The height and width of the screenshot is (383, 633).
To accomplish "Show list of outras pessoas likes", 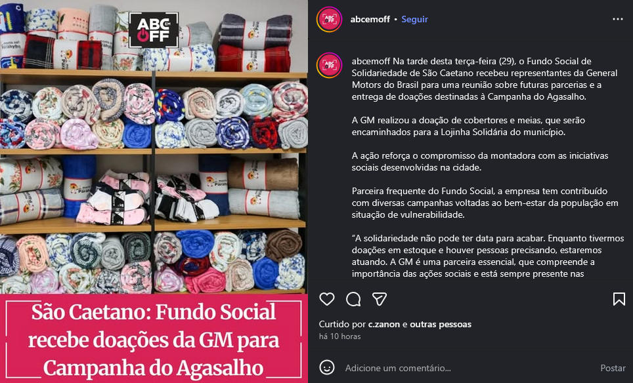I will tap(441, 324).
